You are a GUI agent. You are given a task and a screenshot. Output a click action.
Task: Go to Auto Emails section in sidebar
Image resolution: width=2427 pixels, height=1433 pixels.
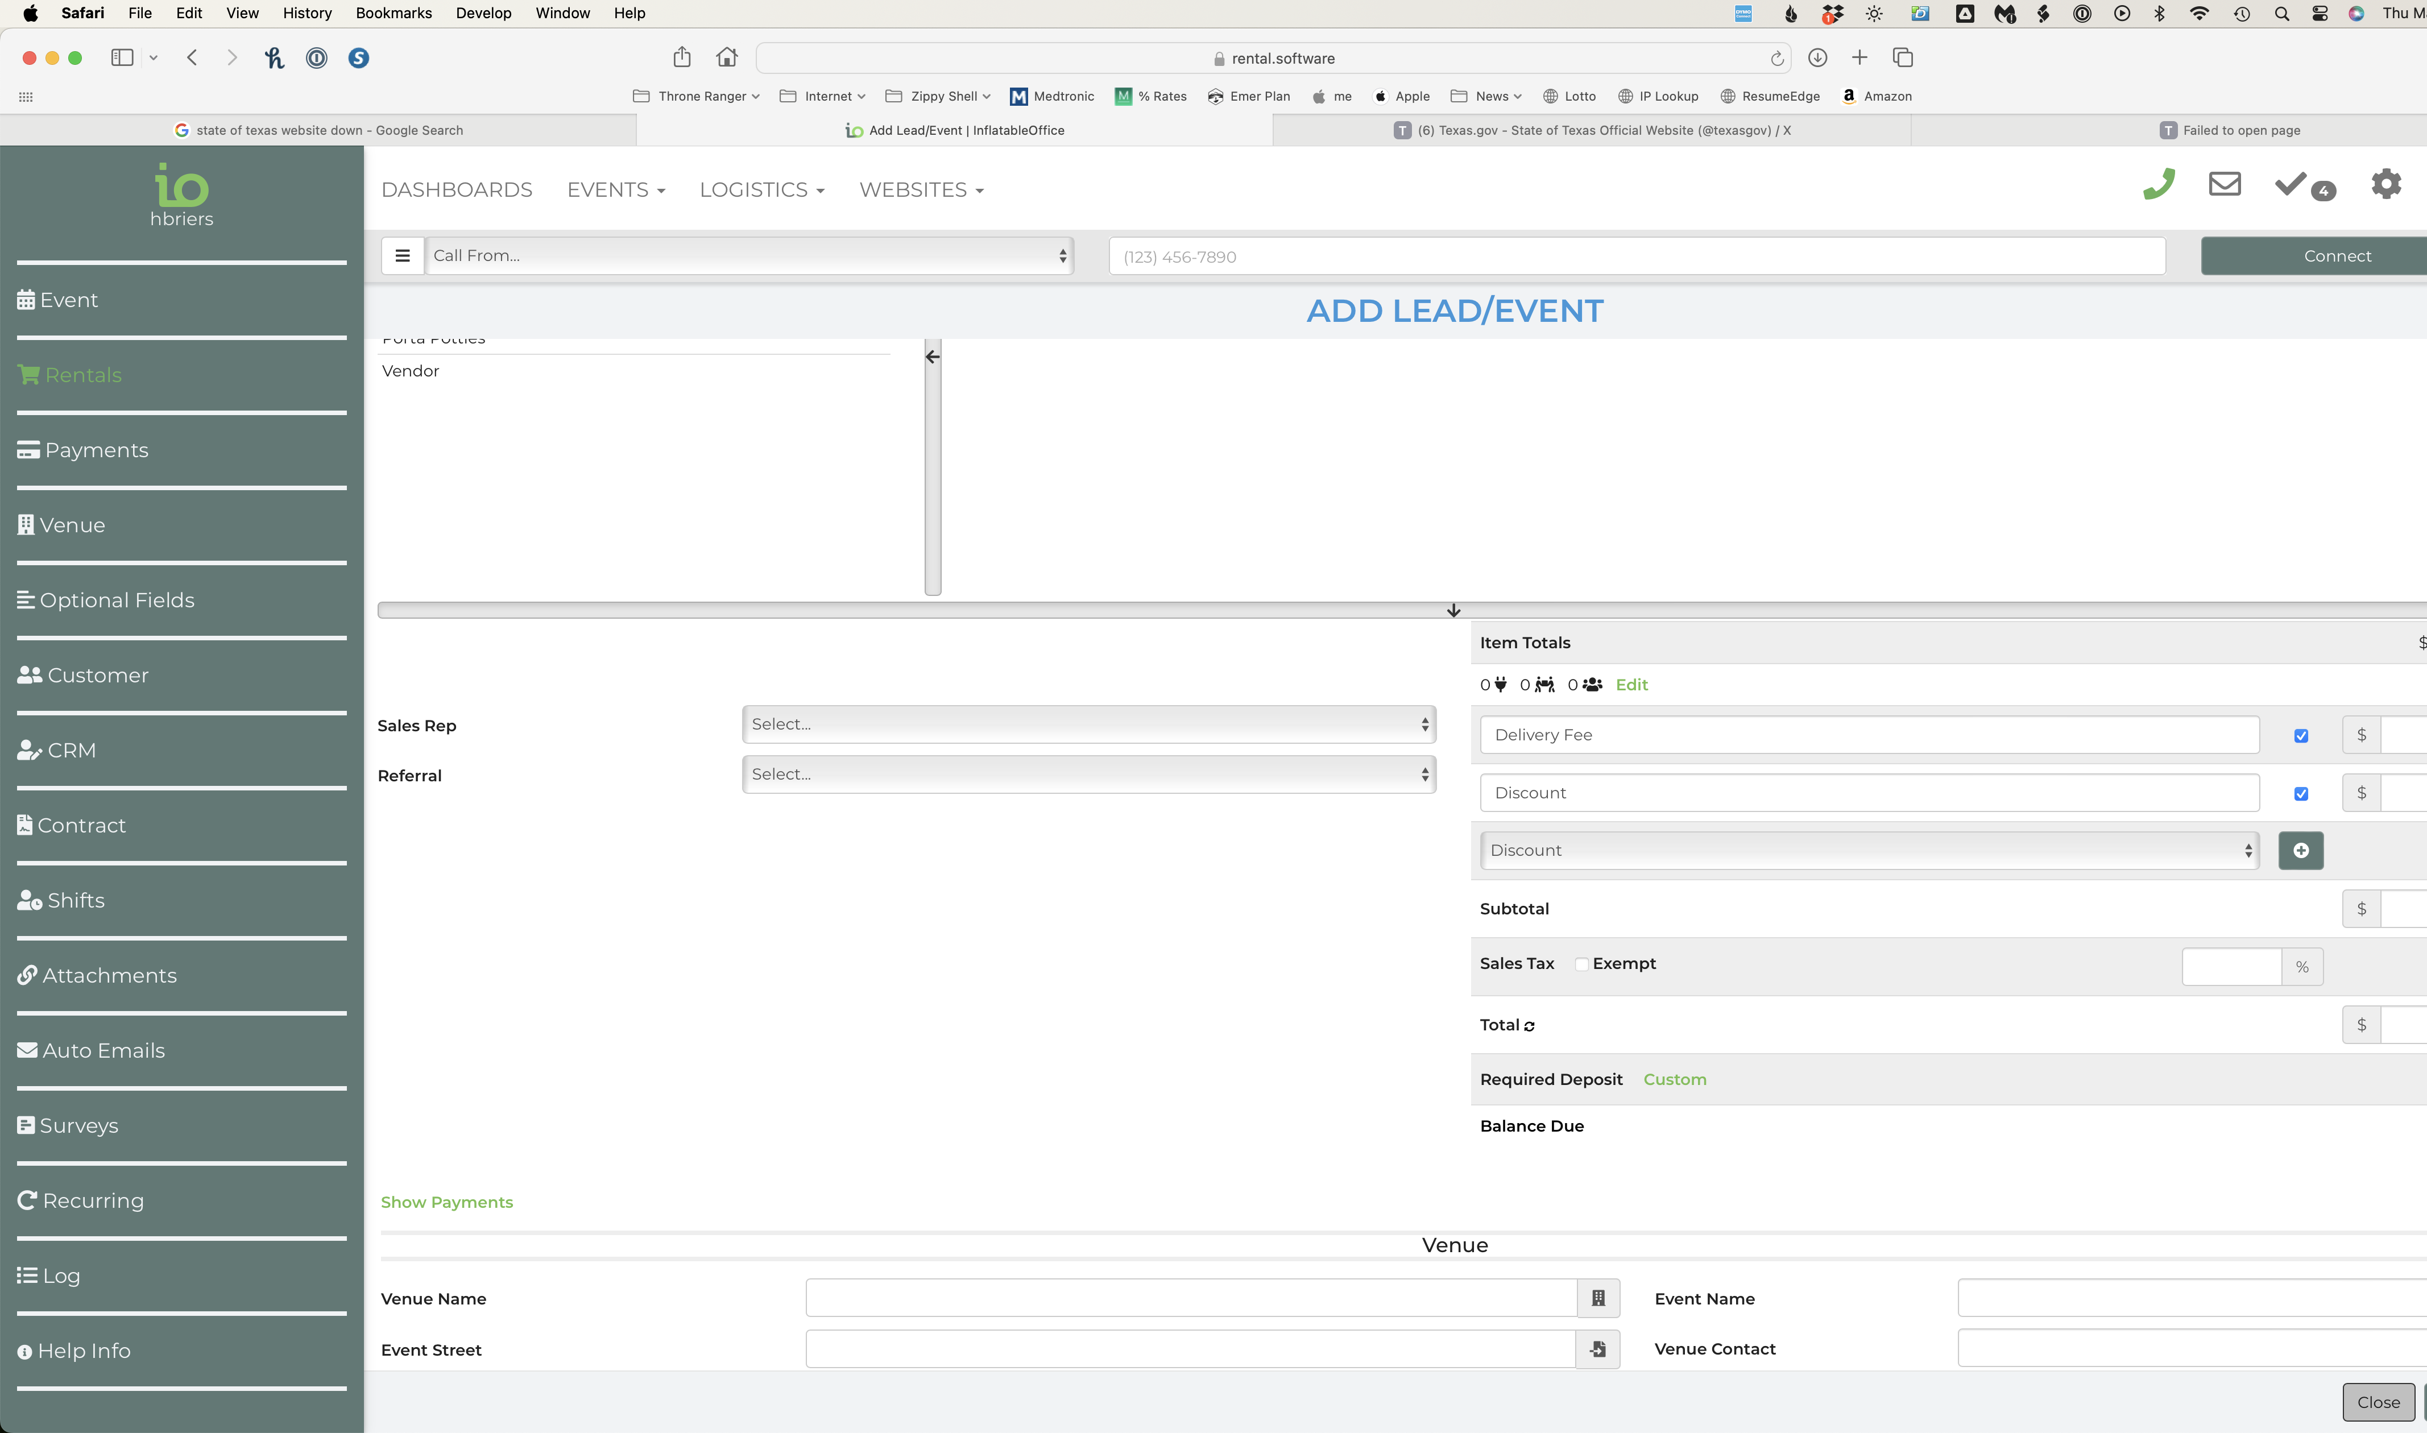pyautogui.click(x=91, y=1051)
